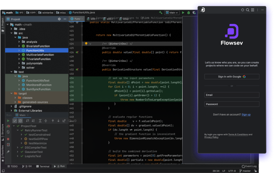
Task: Toggle tool window bars icon in status bar corner
Action: coord(3,171)
